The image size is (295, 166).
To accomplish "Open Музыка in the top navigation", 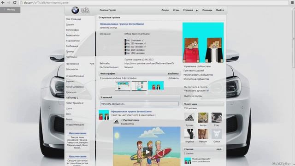I will coord(188,10).
